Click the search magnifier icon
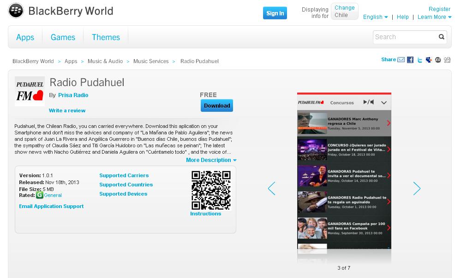 [441, 37]
